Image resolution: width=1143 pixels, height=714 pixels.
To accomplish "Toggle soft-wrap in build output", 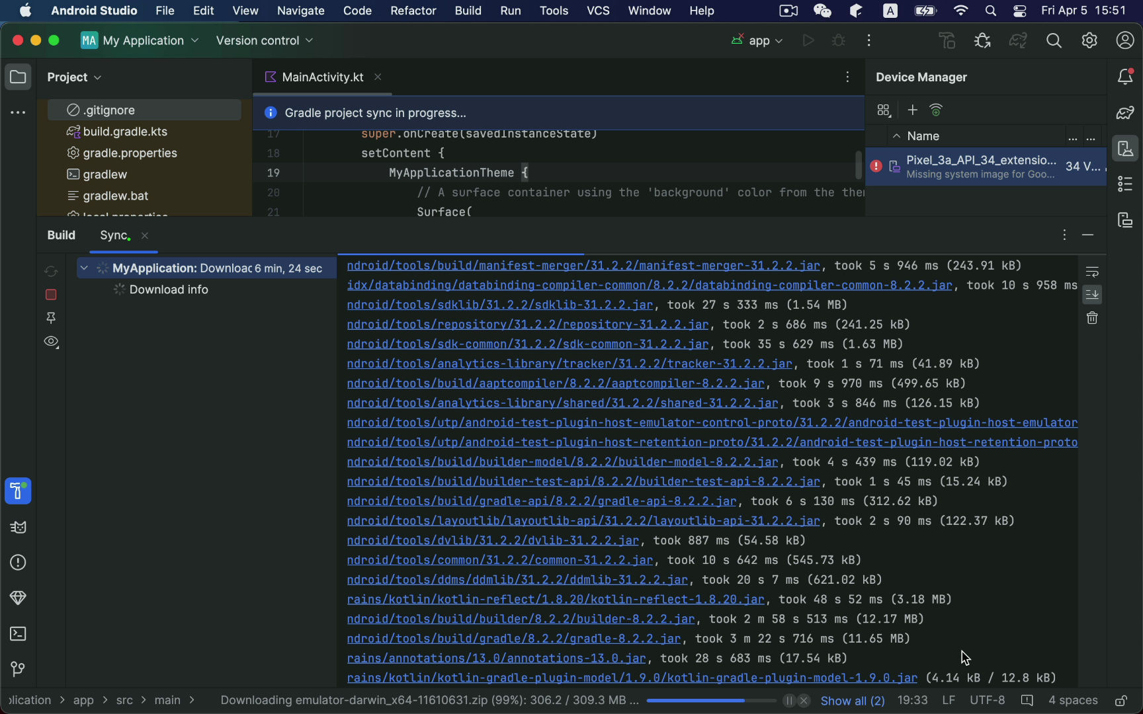I will [1092, 271].
